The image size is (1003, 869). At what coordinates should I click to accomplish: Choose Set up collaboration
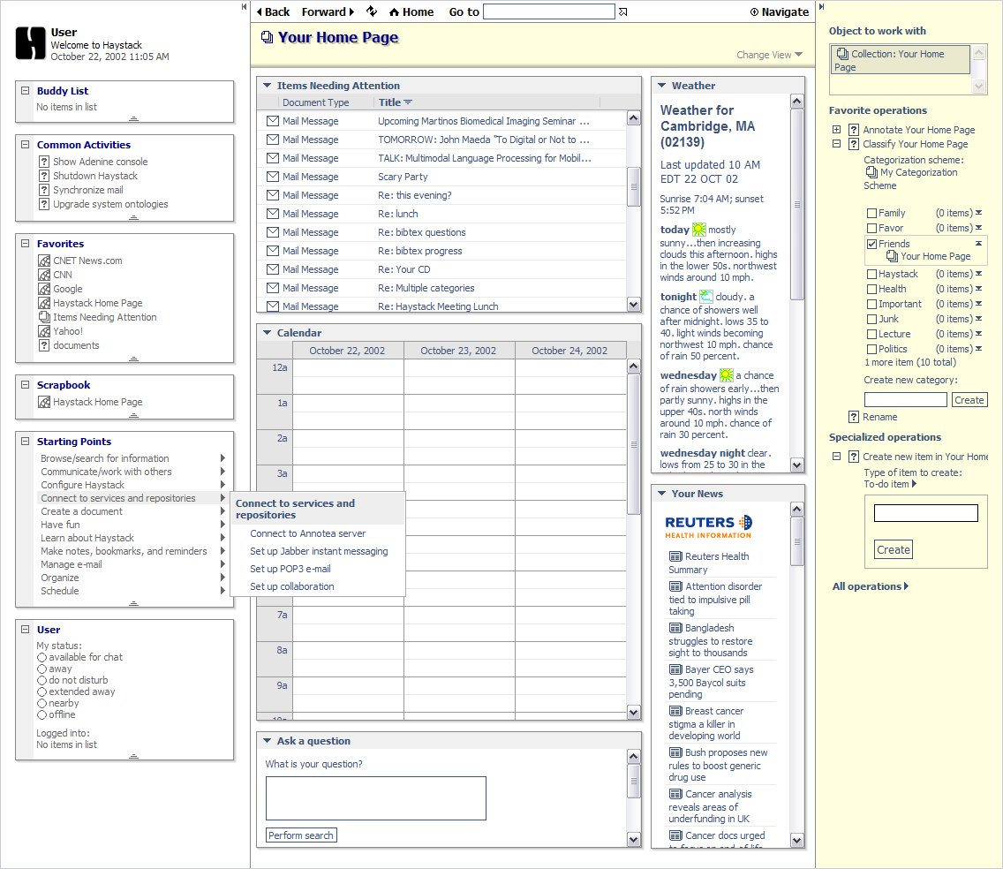click(291, 586)
